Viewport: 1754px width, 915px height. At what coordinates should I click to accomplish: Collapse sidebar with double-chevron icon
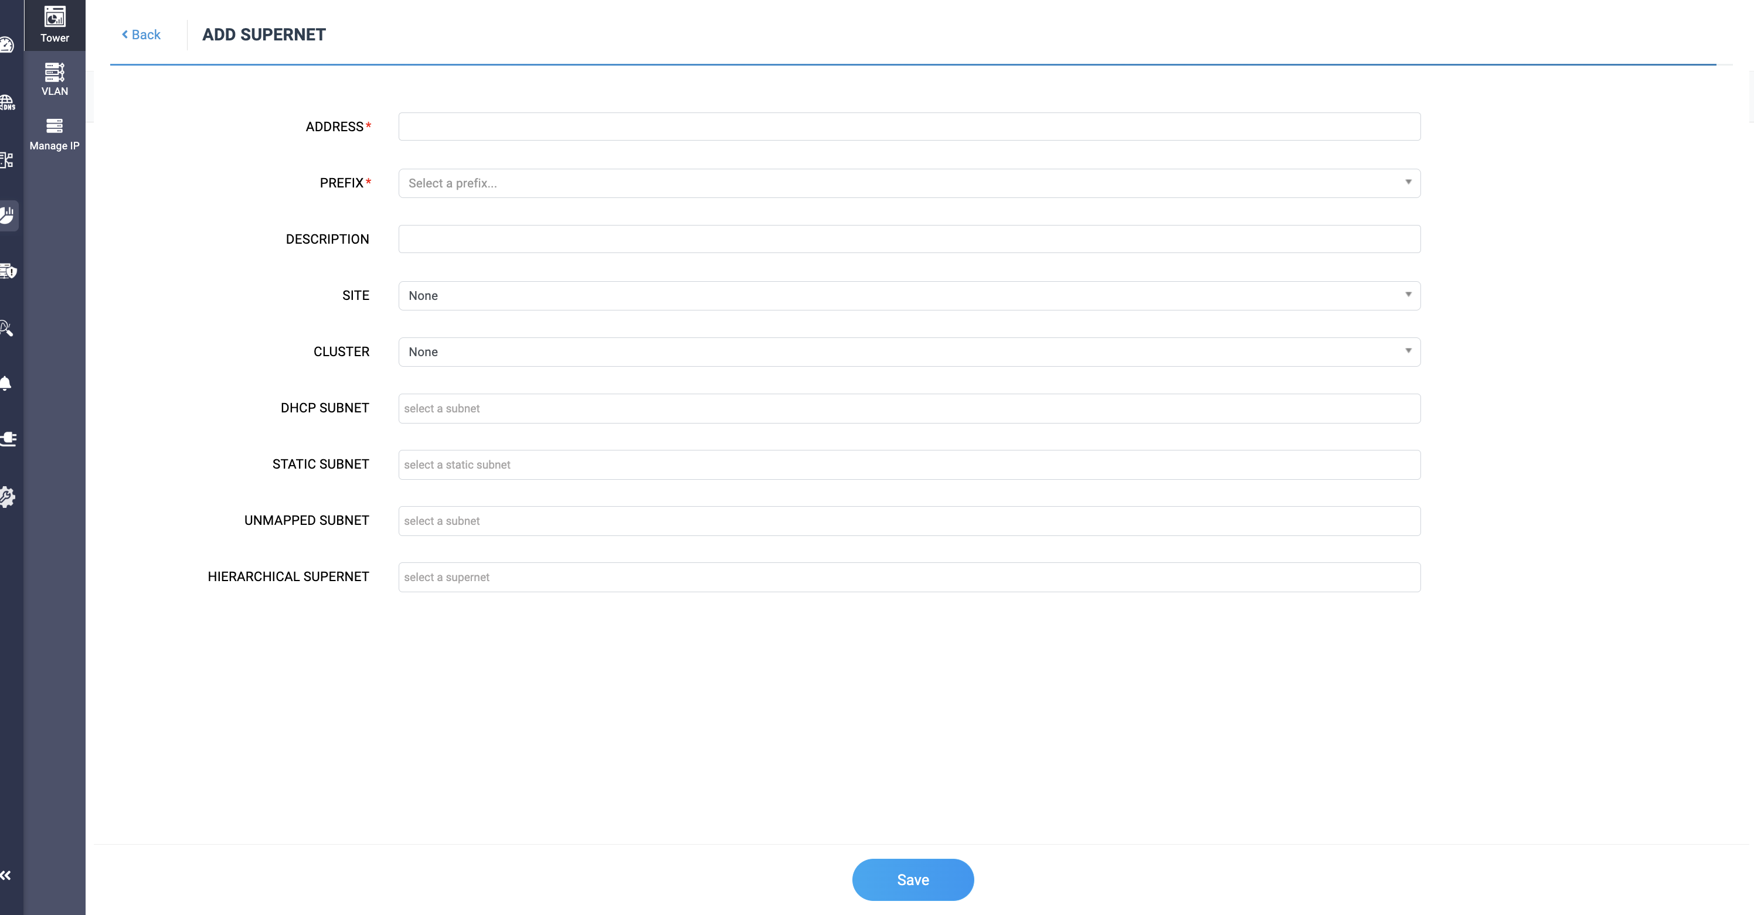tap(6, 875)
